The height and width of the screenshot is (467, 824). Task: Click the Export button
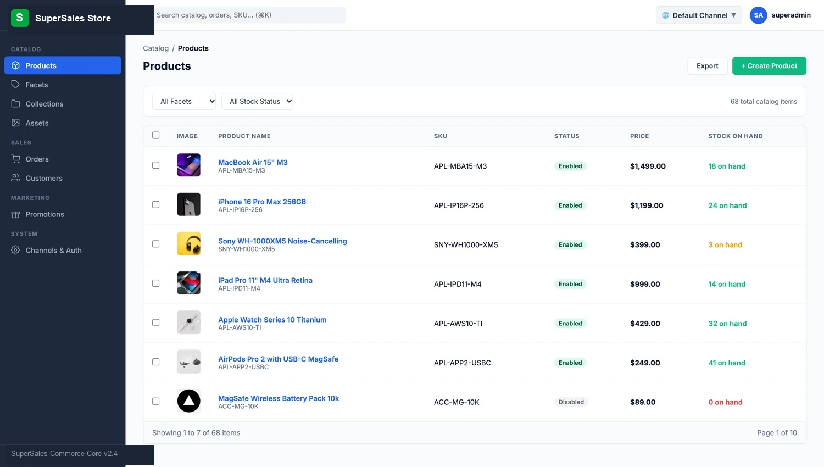708,66
